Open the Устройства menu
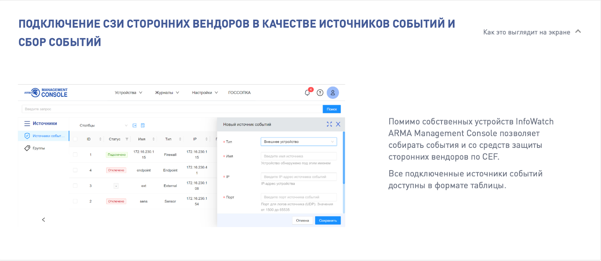The image size is (601, 261). point(128,93)
